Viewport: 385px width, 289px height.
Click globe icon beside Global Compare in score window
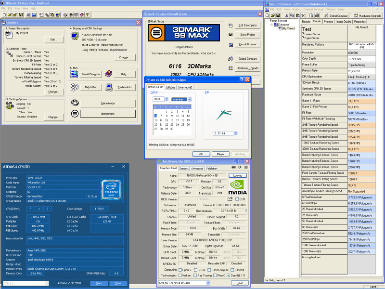tap(231, 59)
